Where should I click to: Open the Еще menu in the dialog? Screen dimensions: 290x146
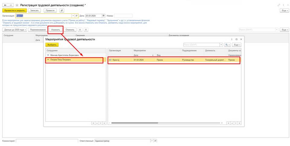coord(237,45)
